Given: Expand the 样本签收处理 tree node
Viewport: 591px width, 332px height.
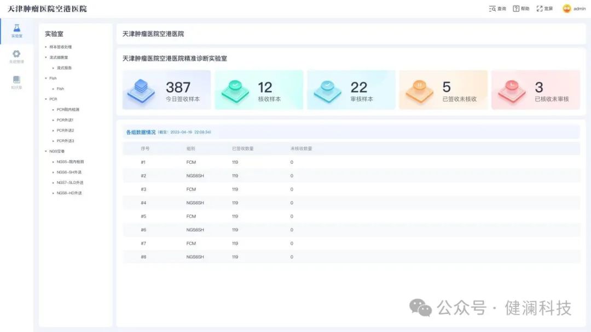Looking at the screenshot, I should pos(46,47).
